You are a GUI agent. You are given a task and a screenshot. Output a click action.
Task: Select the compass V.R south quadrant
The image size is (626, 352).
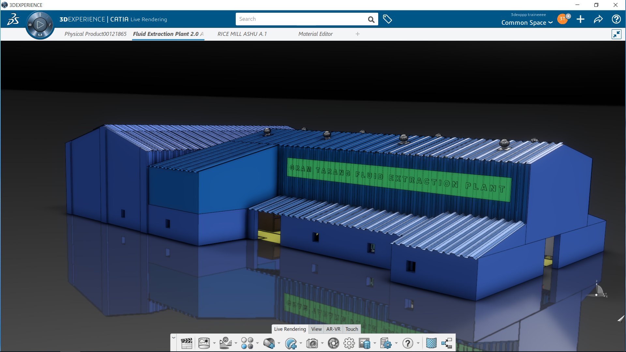40,35
